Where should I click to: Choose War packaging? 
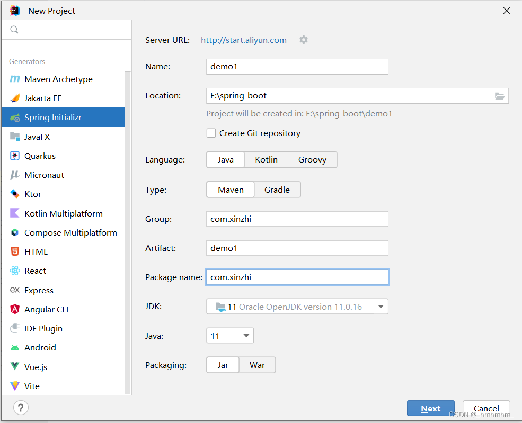click(x=257, y=365)
